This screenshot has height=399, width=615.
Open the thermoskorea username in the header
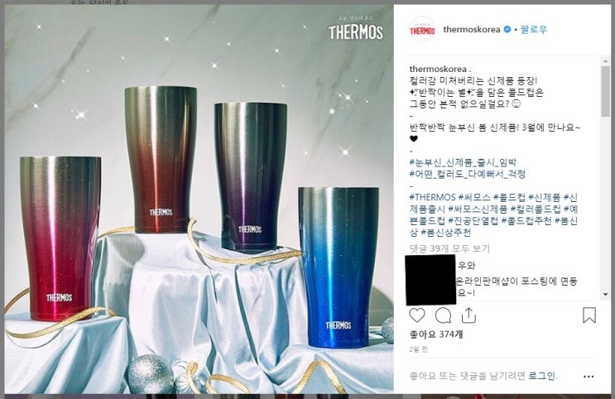point(472,30)
